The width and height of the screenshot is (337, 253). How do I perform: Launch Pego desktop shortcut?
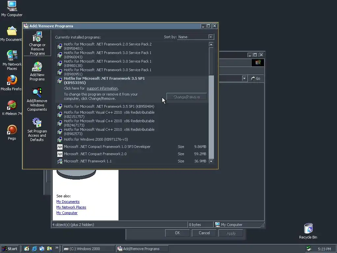coord(12,132)
